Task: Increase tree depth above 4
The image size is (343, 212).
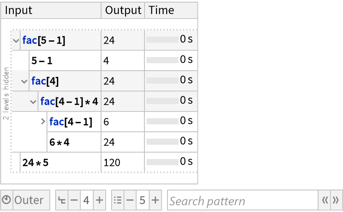Action: click(99, 200)
